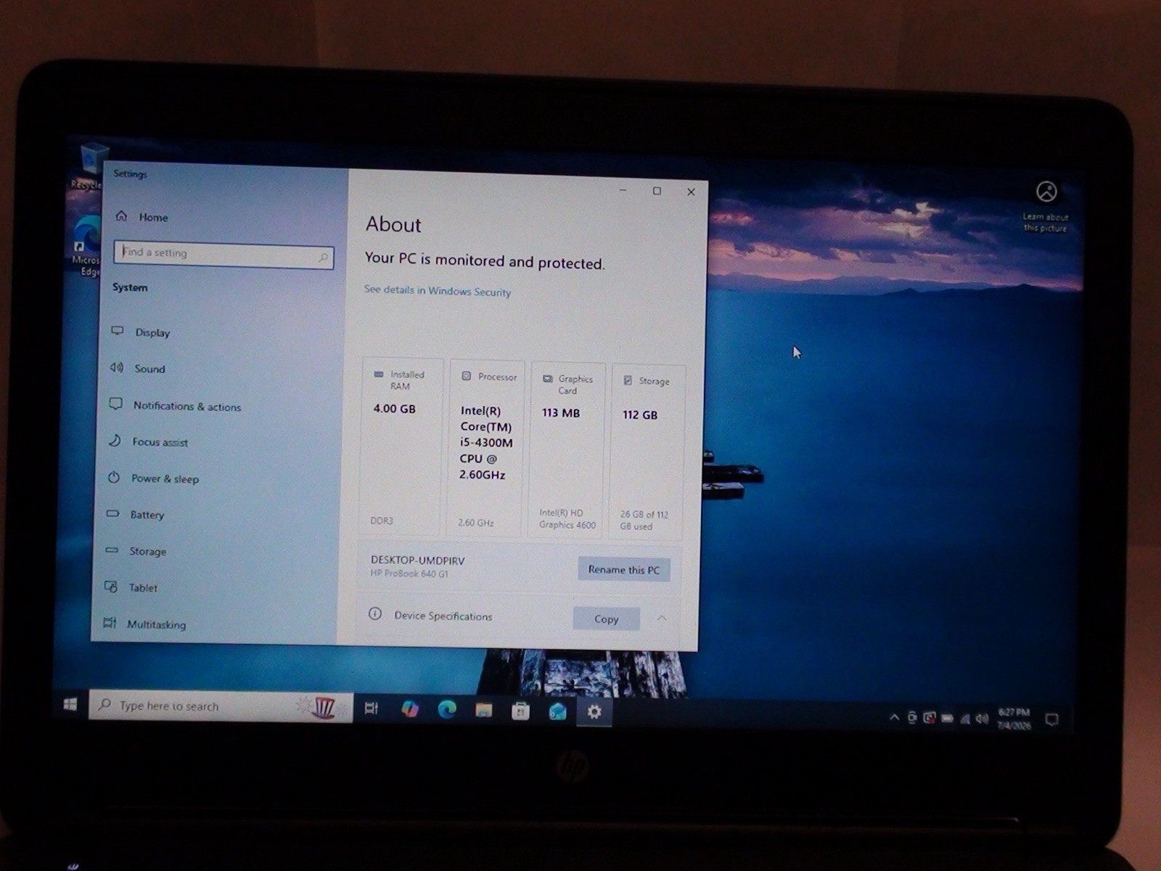The width and height of the screenshot is (1161, 871).
Task: Maximize the Settings window
Action: [x=657, y=191]
